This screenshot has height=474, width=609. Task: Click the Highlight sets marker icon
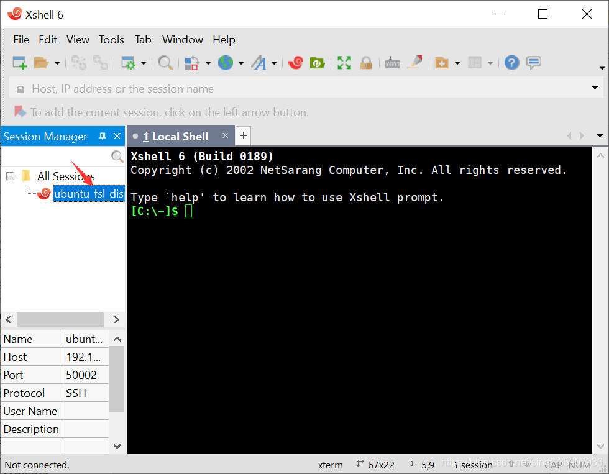pyautogui.click(x=415, y=63)
